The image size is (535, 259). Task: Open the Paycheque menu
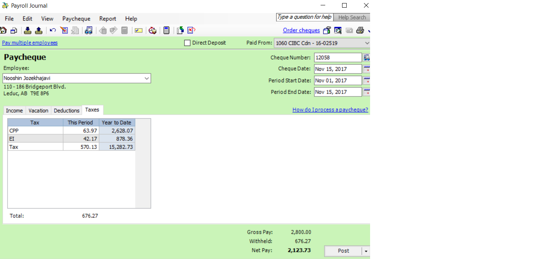[x=76, y=19]
